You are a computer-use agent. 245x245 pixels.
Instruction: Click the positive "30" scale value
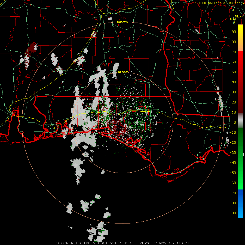coord(234,92)
